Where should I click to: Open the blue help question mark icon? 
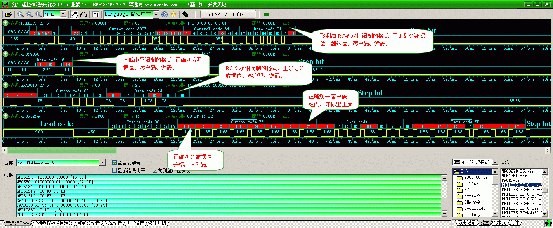(165, 14)
